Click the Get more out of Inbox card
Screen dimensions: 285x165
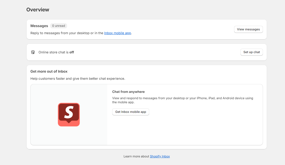(49, 71)
